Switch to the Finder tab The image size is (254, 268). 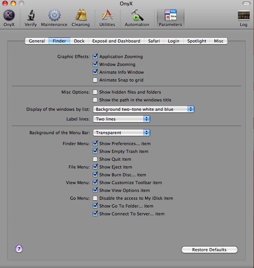coord(59,41)
